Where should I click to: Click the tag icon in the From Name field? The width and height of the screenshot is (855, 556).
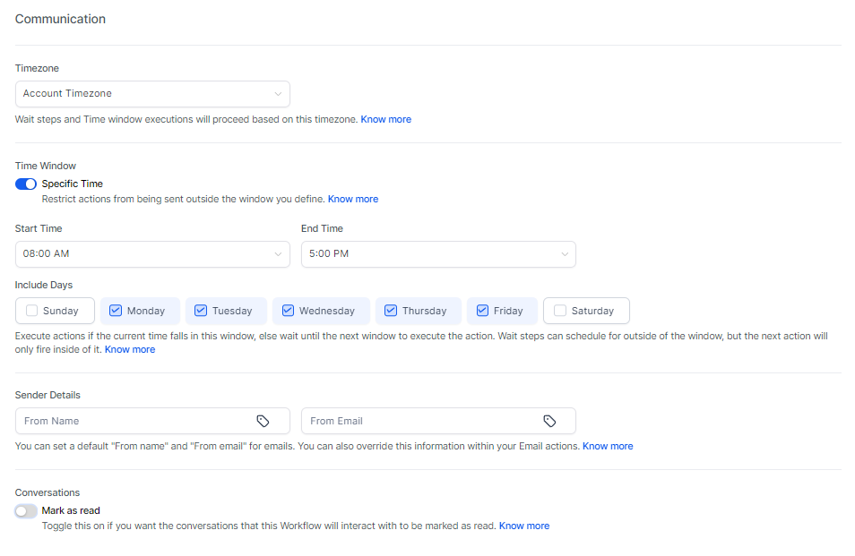click(x=264, y=421)
